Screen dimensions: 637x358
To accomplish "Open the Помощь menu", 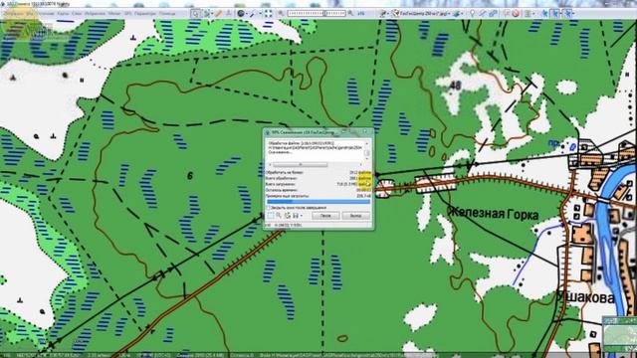I will [167, 13].
